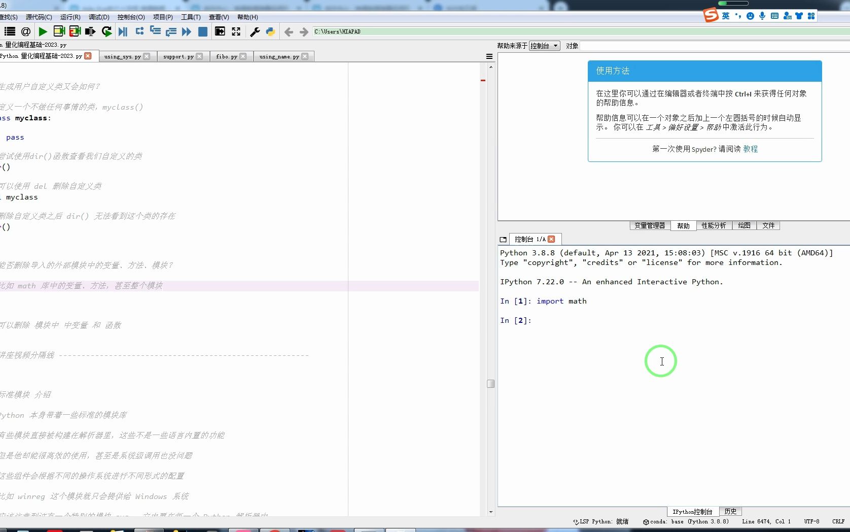The width and height of the screenshot is (850, 532).
Task: Open the 帮助(H) menu
Action: click(247, 17)
